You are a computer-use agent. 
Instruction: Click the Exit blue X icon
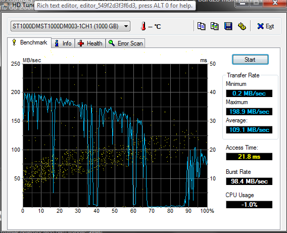coord(260,26)
